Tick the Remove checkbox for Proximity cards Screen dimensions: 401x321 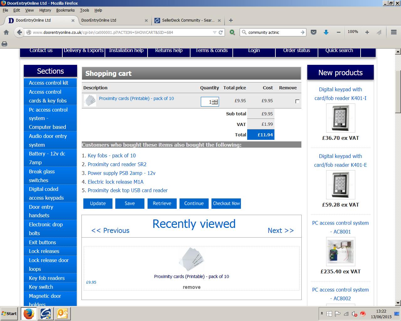point(297,101)
